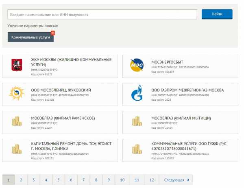The width and height of the screenshot is (244, 188).
Task: Click the МосОблЕИРЦ sun logo
Action: tap(17, 93)
